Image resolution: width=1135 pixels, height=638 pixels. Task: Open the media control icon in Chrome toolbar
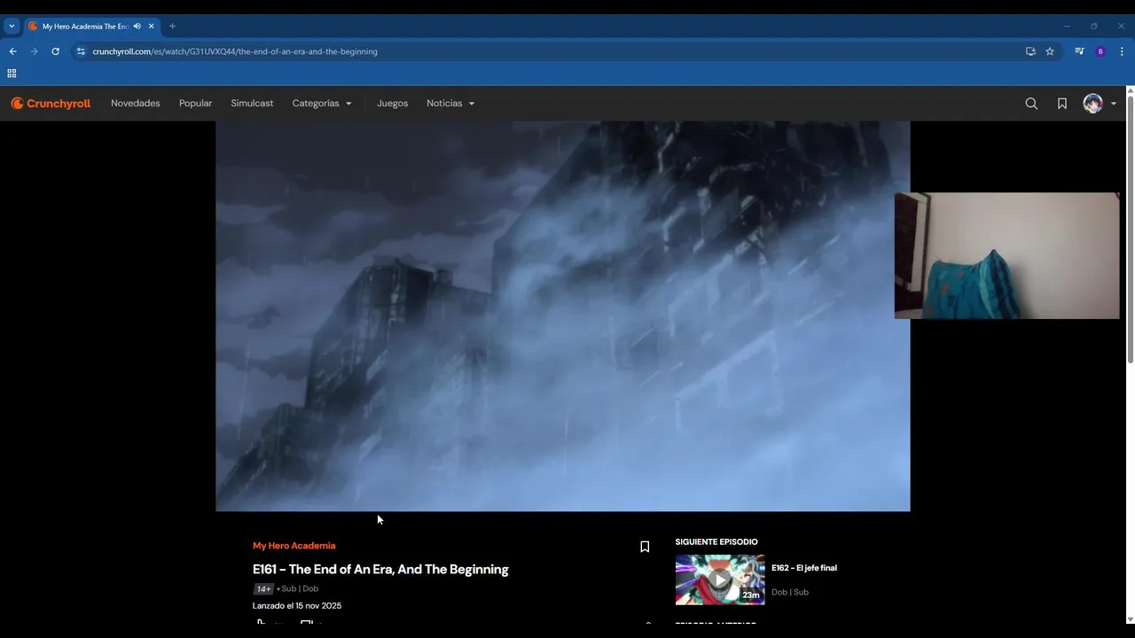tap(1079, 51)
